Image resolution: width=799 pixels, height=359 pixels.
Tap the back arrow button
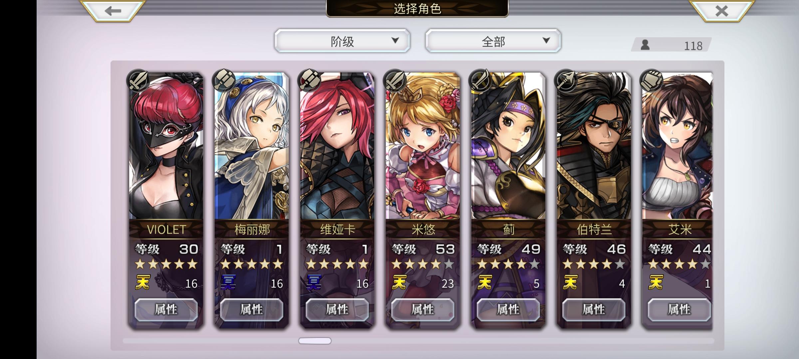[x=113, y=11]
